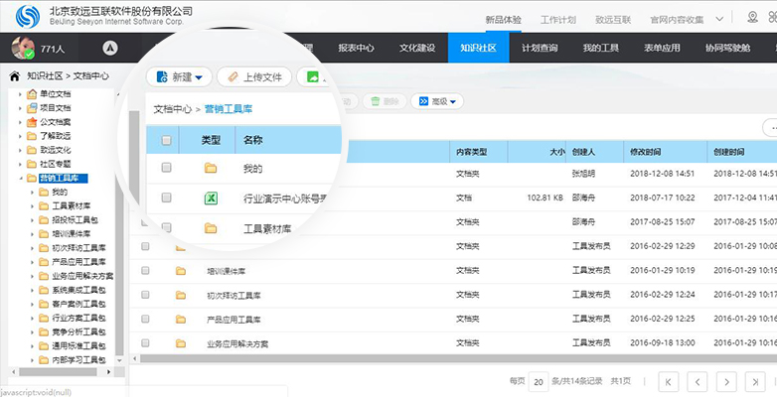The height and width of the screenshot is (397, 777).
Task: Check the box for the 业务应用解决方案 row
Action: click(145, 342)
